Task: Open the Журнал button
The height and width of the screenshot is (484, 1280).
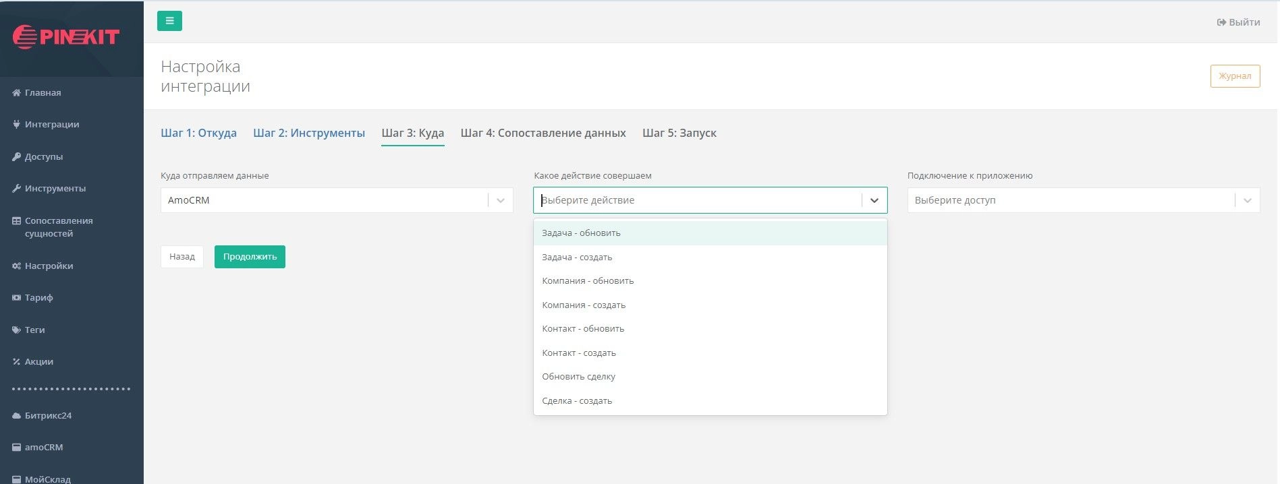Action: click(x=1234, y=76)
